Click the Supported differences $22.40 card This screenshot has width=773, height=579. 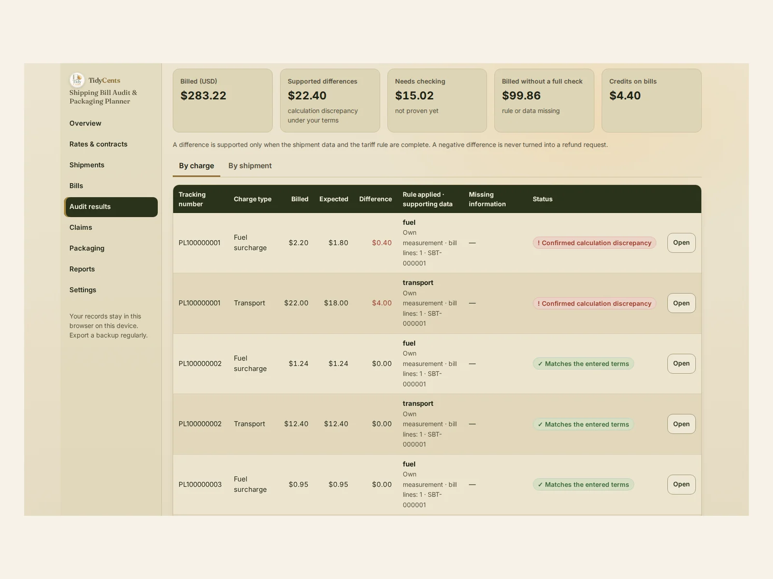click(x=330, y=100)
